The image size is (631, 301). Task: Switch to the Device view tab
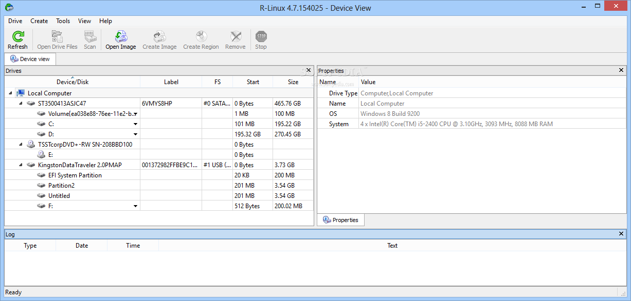pyautogui.click(x=30, y=59)
